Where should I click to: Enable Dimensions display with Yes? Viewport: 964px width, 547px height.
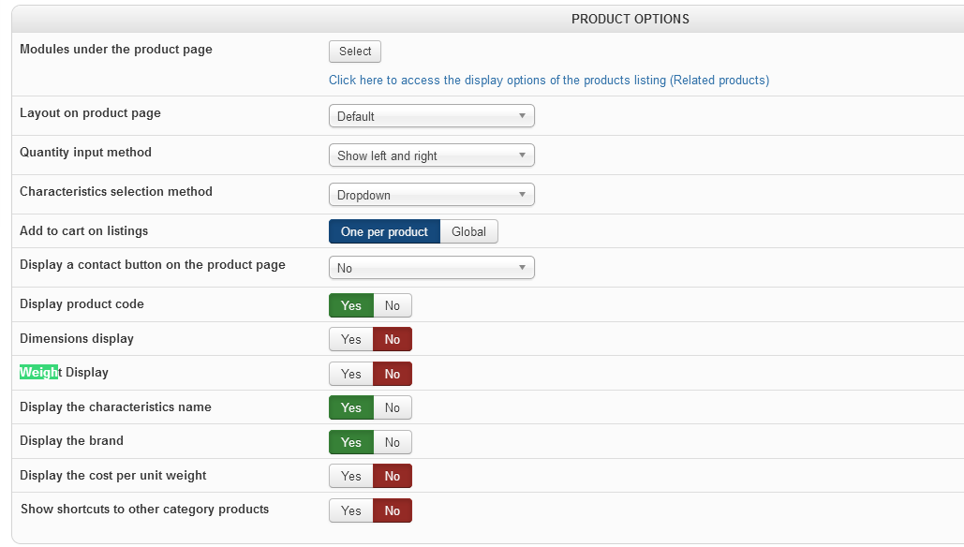point(351,339)
